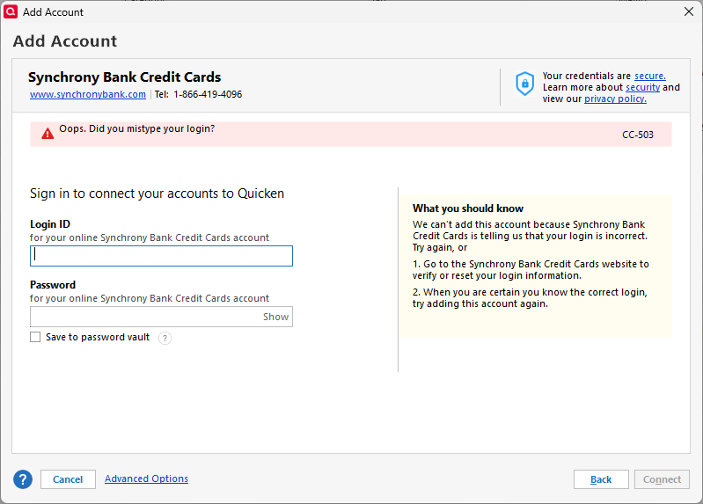Open the www.synchronybank.com link
The height and width of the screenshot is (504, 703).
88,94
